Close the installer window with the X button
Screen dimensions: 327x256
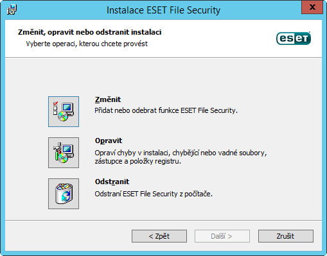(312, 7)
